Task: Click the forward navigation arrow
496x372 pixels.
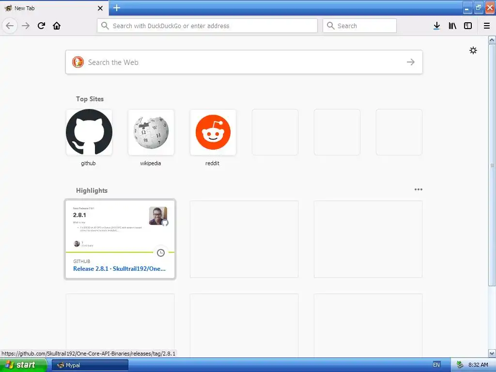Action: pos(26,26)
